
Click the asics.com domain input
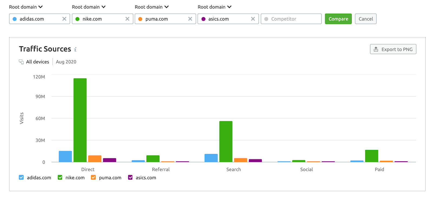click(228, 19)
